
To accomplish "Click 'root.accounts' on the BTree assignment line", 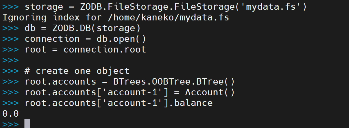I will tap(60, 82).
